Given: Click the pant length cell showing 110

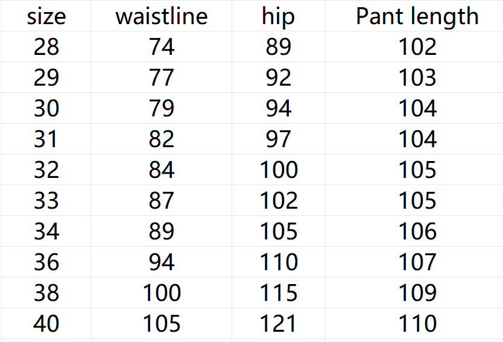Looking at the screenshot, I should (x=417, y=324).
